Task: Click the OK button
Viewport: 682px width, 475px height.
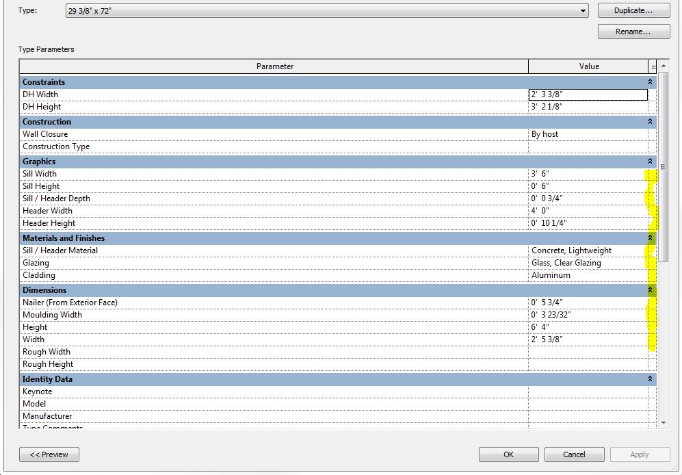Action: pos(508,454)
